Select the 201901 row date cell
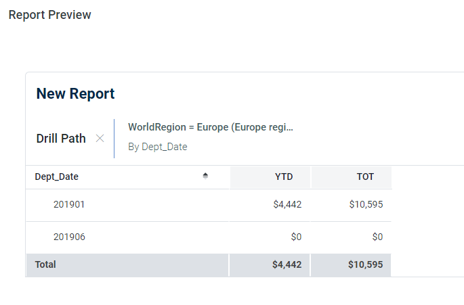Viewport: 464px width, 305px height. click(69, 205)
